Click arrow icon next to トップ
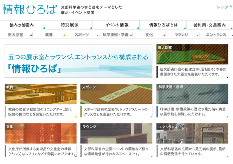 tap(230, 7)
